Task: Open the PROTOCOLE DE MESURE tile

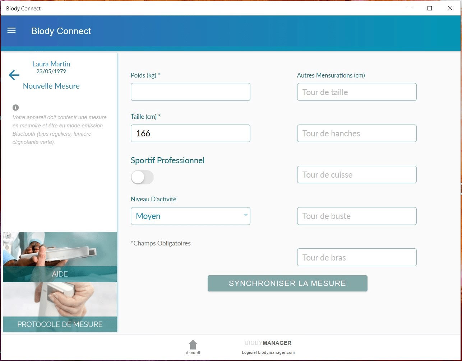Action: tap(60, 307)
